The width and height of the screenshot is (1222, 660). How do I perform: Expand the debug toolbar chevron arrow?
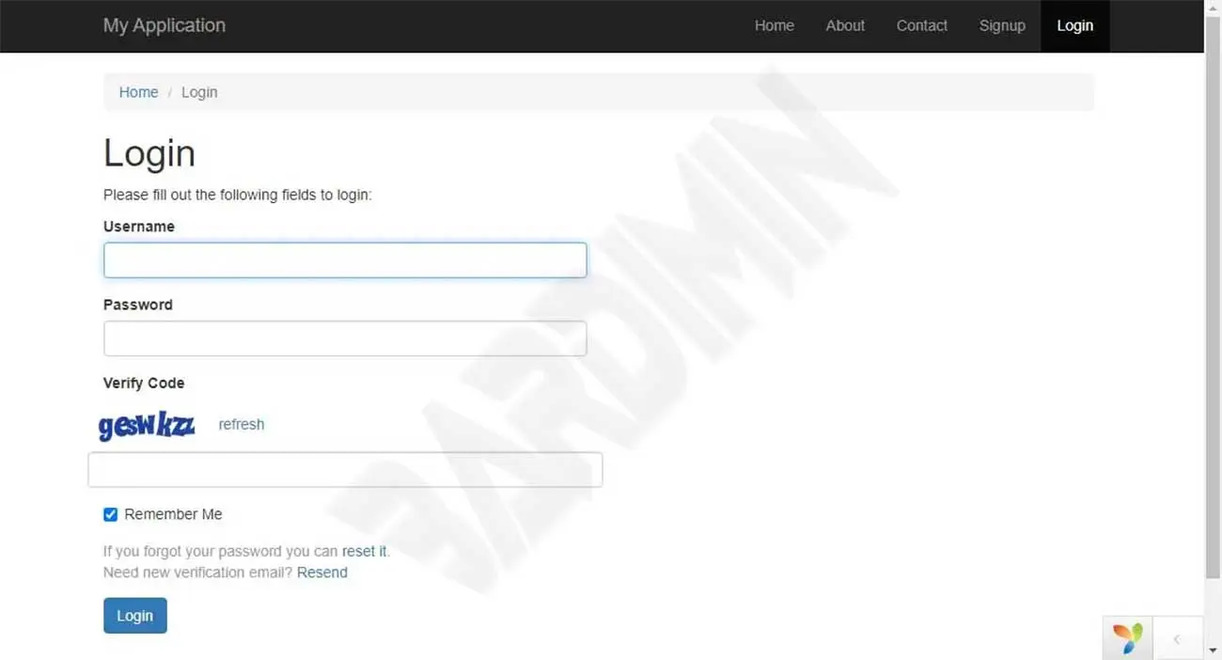[1176, 639]
